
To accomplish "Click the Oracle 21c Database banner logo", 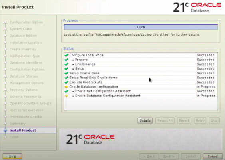I will pos(90,139).
